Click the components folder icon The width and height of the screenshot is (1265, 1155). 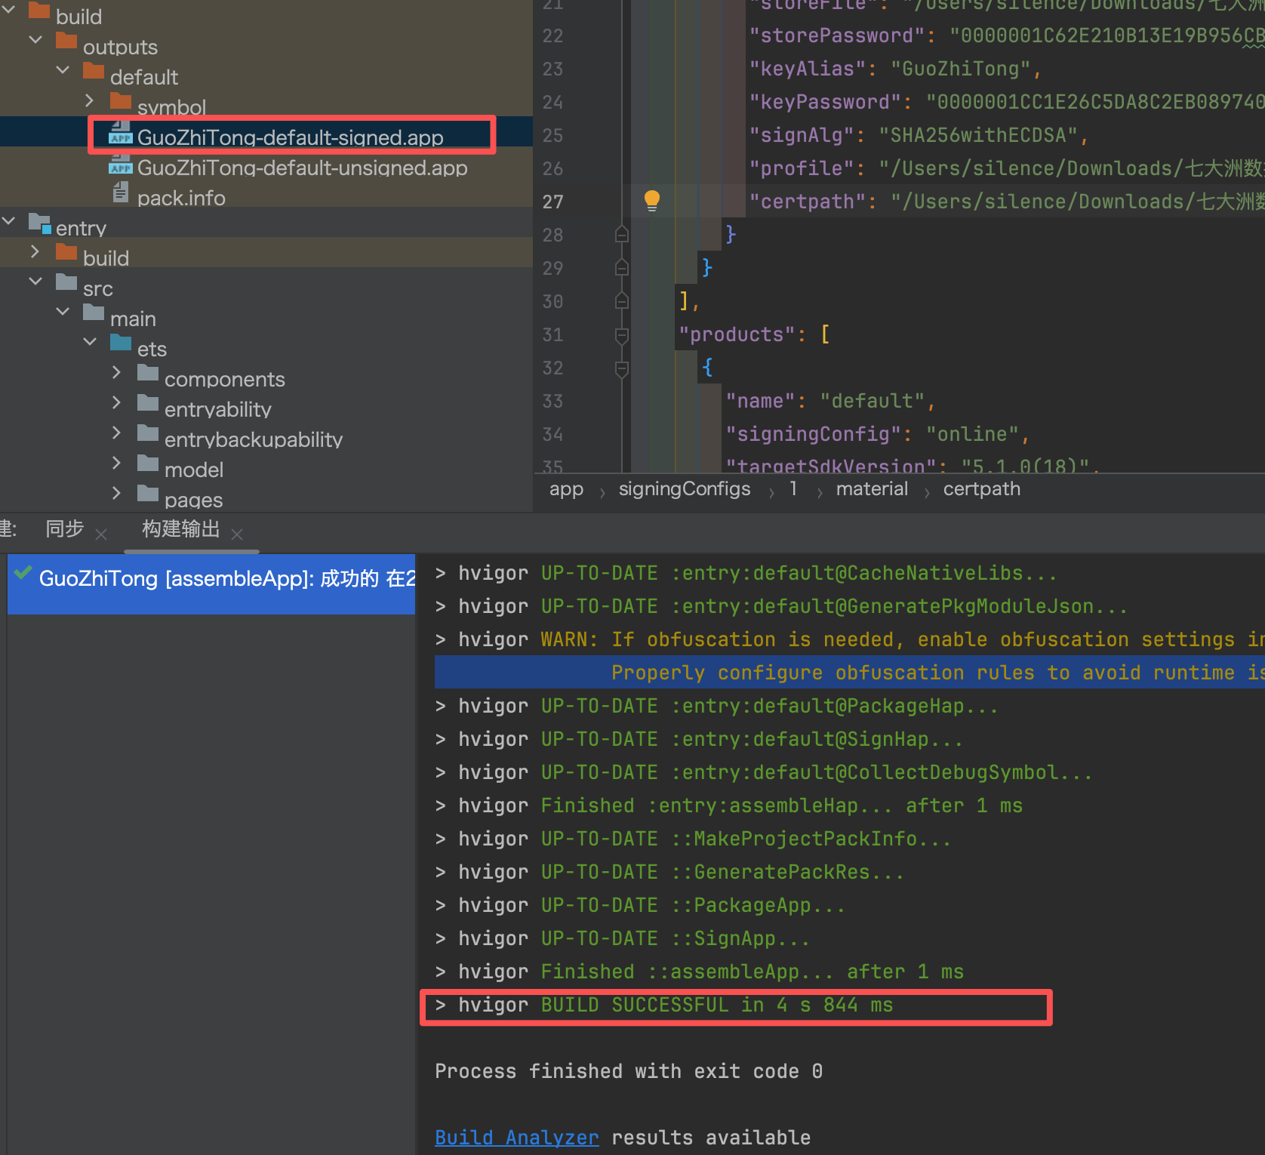148,372
